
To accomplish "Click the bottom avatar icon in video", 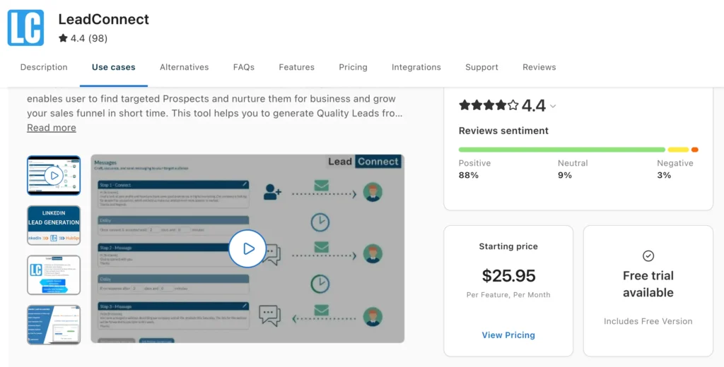I will click(x=373, y=317).
